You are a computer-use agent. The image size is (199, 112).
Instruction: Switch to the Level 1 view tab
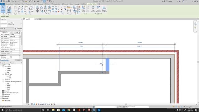(28, 19)
